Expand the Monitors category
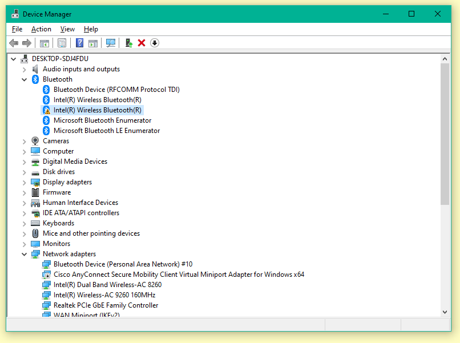 pyautogui.click(x=25, y=244)
